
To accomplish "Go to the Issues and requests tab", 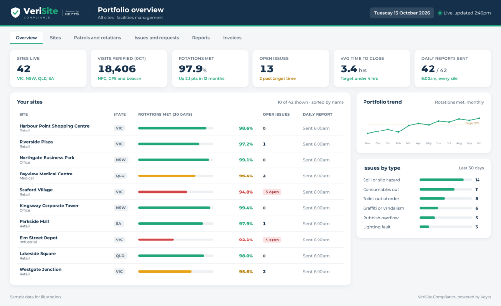I will click(157, 38).
